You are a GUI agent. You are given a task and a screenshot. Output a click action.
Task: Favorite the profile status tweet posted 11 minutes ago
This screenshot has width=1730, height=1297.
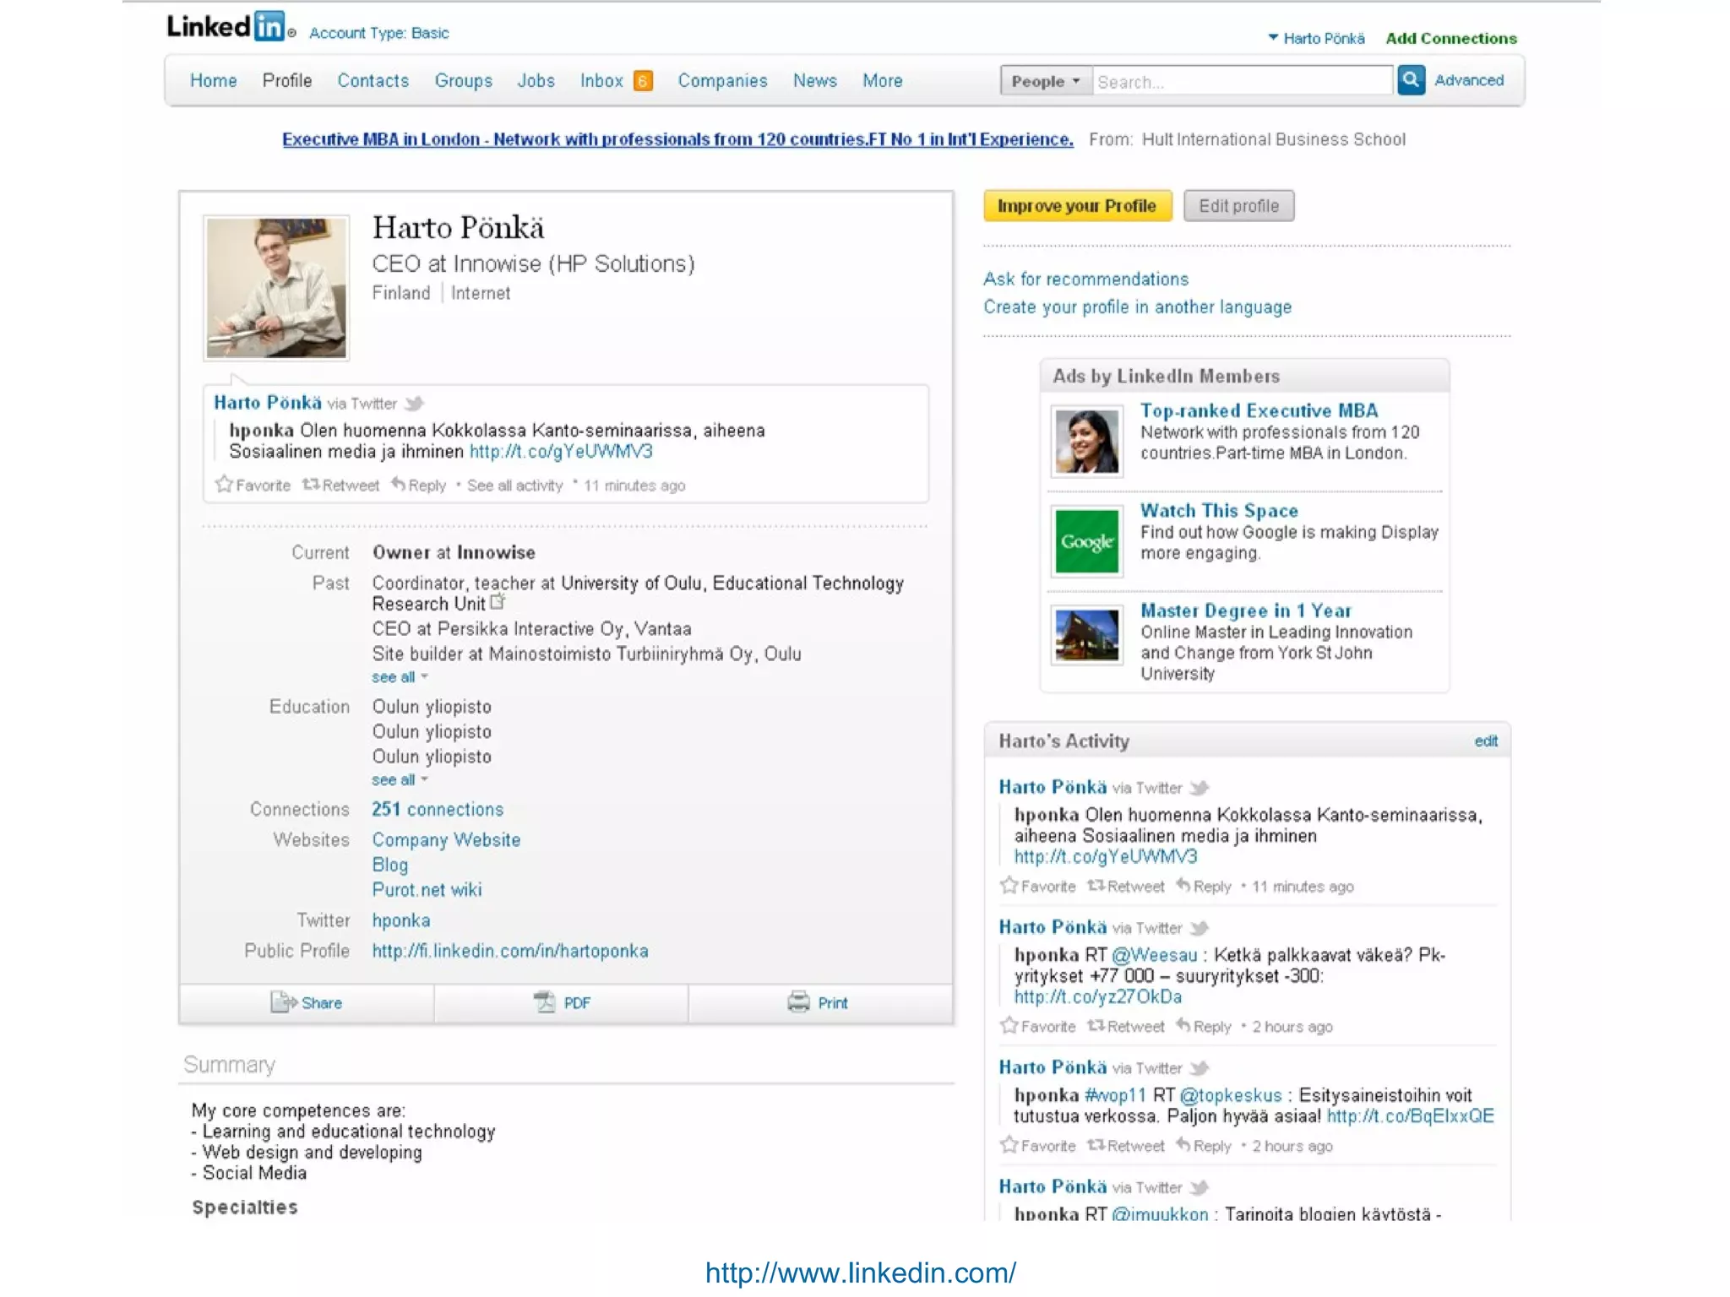point(253,485)
